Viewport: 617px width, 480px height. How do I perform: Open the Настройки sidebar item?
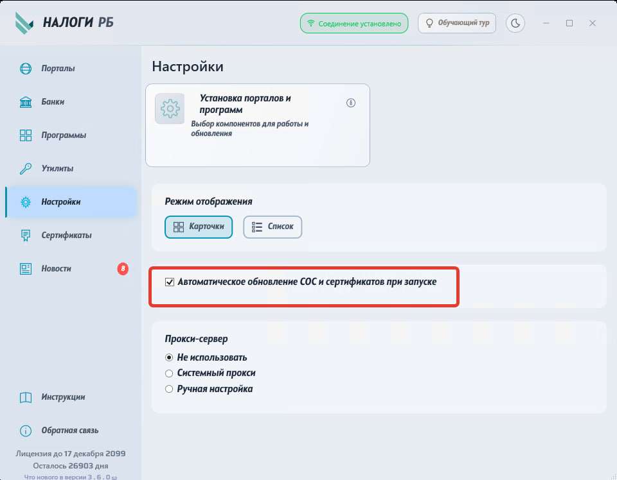pos(60,202)
